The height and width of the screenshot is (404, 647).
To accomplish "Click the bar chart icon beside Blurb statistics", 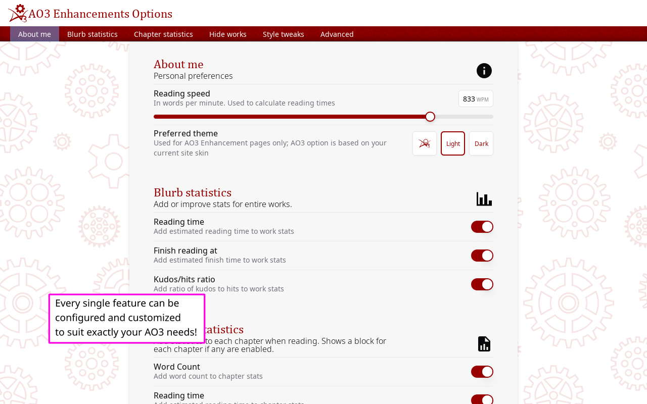I will point(484,198).
